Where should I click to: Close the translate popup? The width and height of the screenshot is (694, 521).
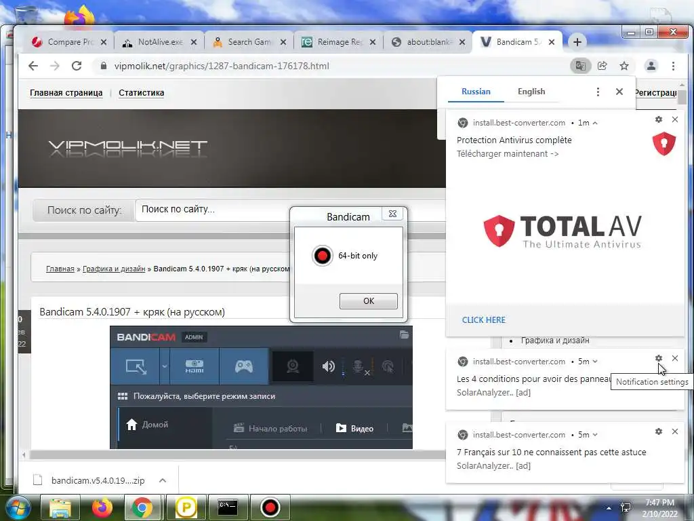click(619, 92)
